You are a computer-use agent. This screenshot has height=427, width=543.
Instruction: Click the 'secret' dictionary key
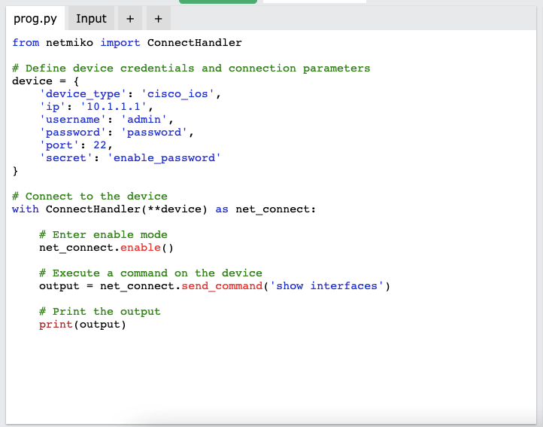pyautogui.click(x=65, y=158)
